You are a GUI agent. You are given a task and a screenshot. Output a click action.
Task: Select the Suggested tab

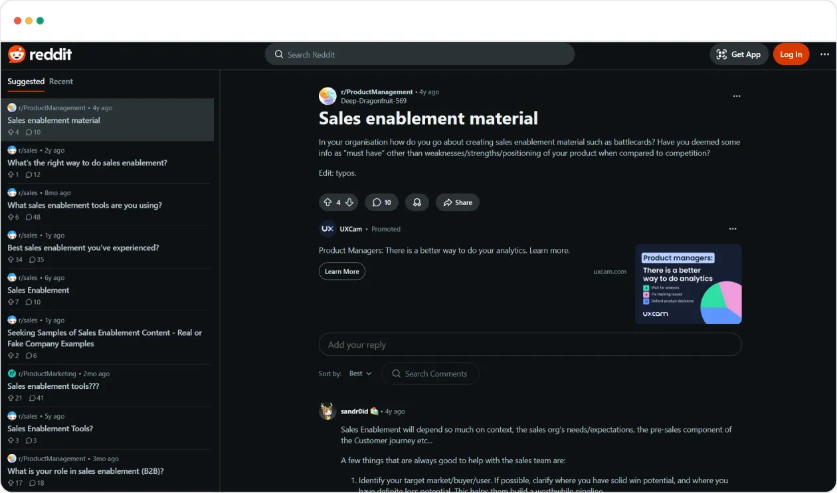click(26, 81)
